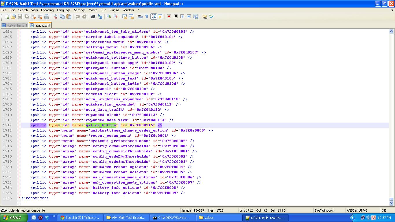This screenshot has height=222, width=395.
Task: Run macro multiple times icon
Action: 189,17
